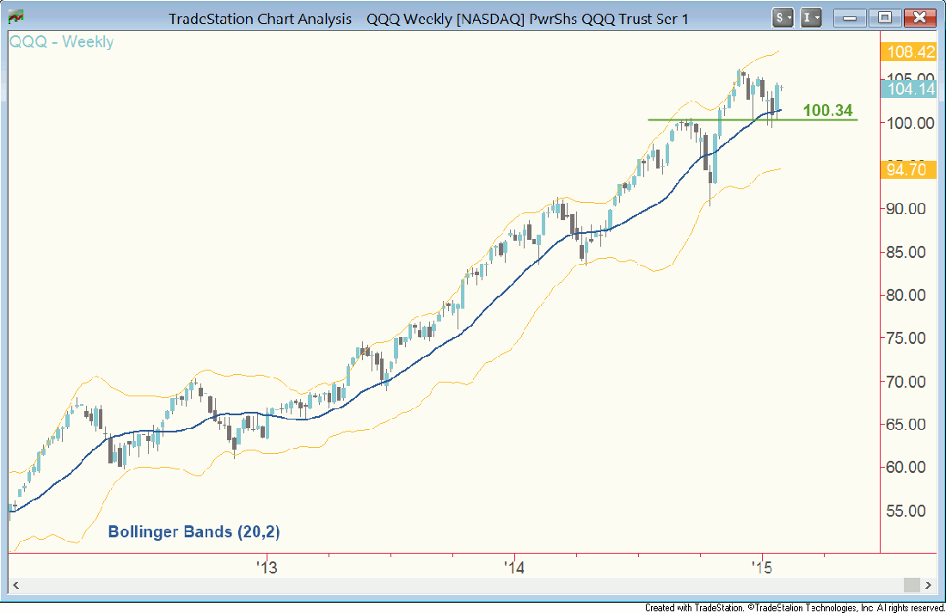This screenshot has width=946, height=613.
Task: Open the symbol link "S" dropdown
Action: [783, 17]
